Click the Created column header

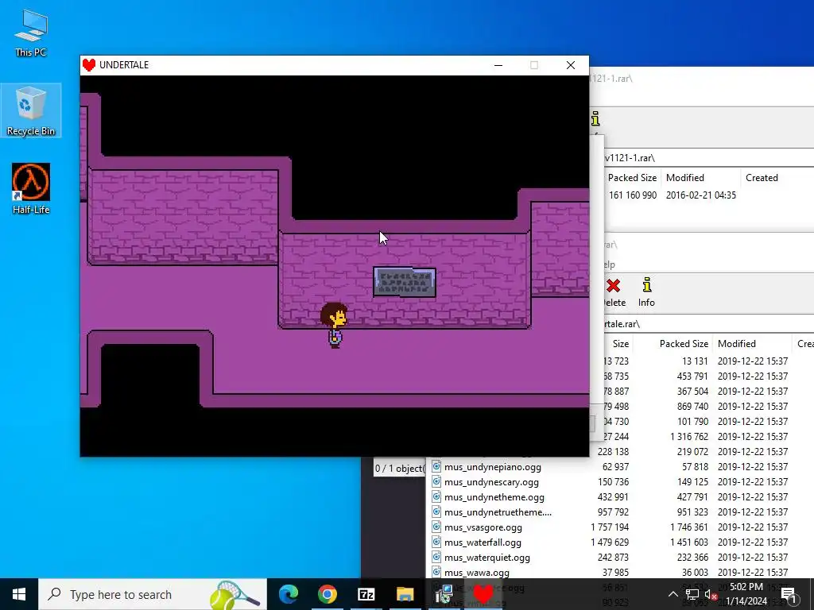(762, 177)
